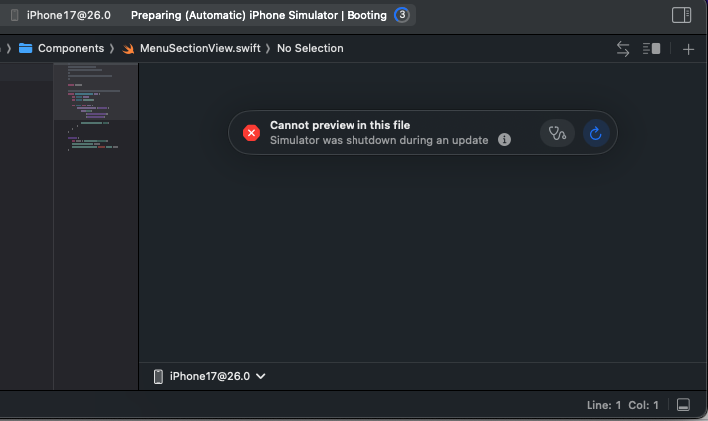Open the No Selection symbol menu
Viewport: 708px width, 421px height.
coord(310,48)
